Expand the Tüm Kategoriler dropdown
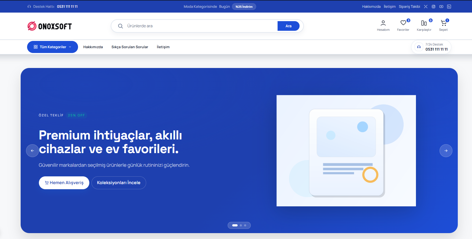The height and width of the screenshot is (239, 472). tap(53, 47)
